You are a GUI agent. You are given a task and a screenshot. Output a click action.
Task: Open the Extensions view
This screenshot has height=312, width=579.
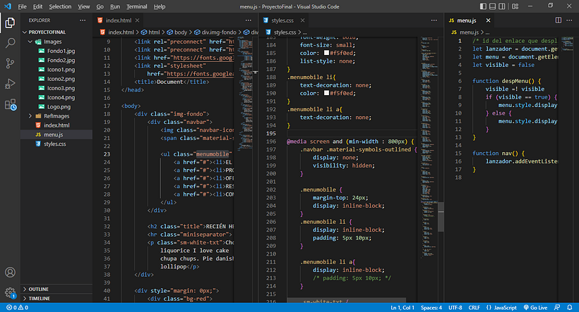[10, 105]
